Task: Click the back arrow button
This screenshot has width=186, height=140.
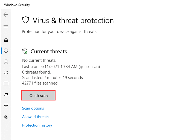Action: (x=6, y=15)
